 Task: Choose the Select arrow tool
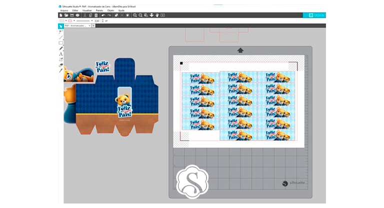click(x=60, y=26)
